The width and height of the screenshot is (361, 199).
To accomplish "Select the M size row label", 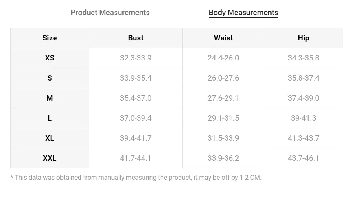I will point(50,98).
